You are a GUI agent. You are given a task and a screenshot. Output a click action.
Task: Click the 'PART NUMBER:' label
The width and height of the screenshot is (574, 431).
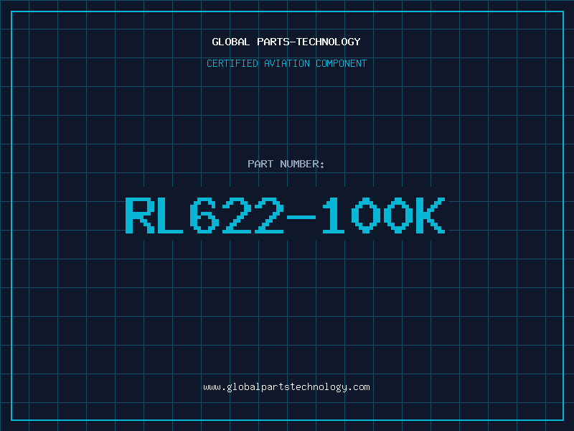(x=286, y=164)
